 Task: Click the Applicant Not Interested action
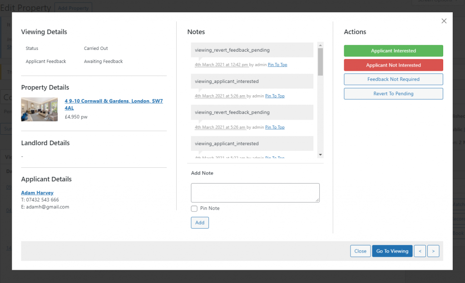(393, 65)
